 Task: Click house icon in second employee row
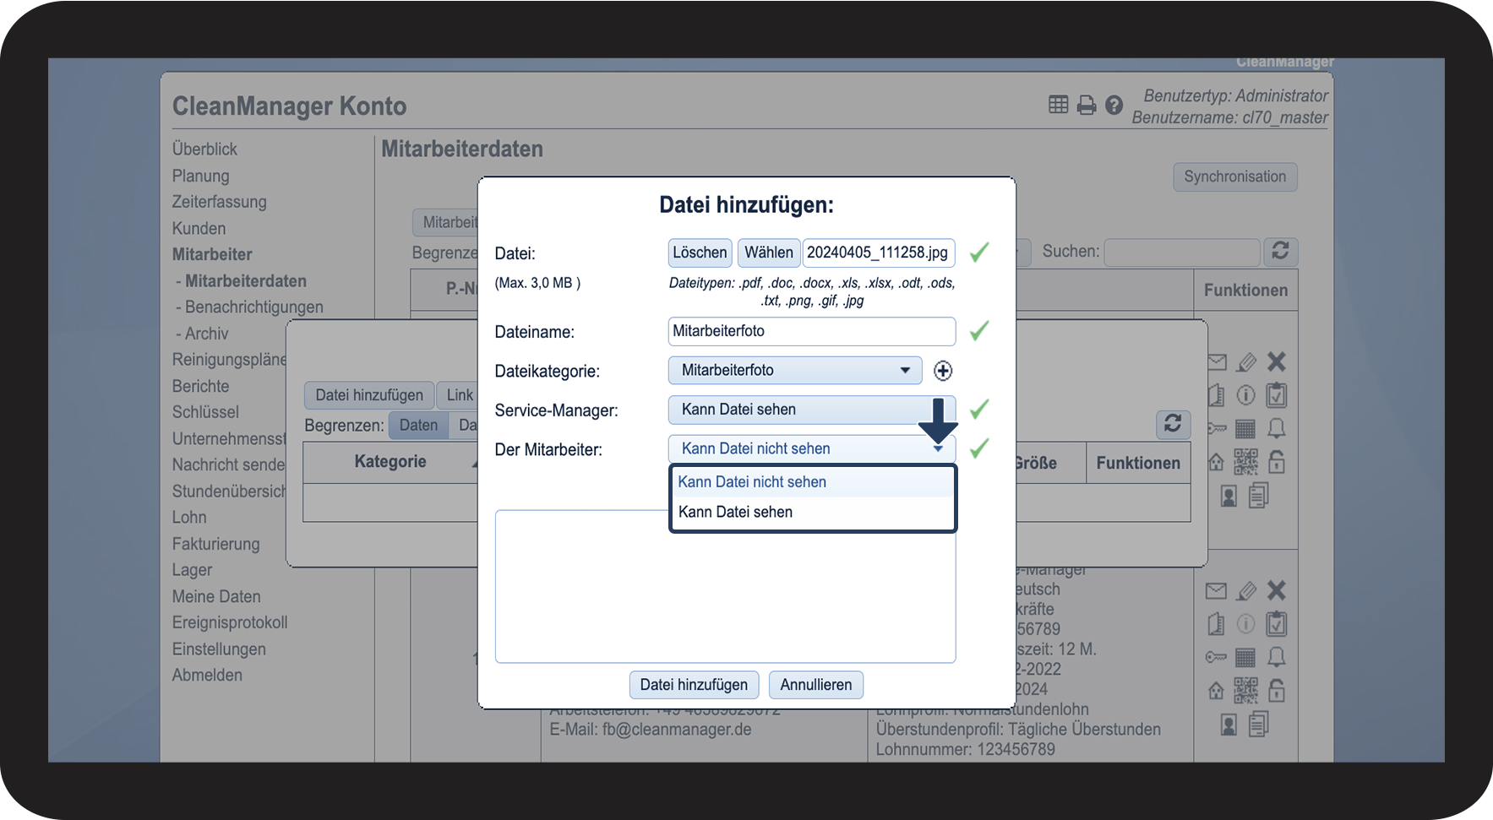pos(1216,691)
